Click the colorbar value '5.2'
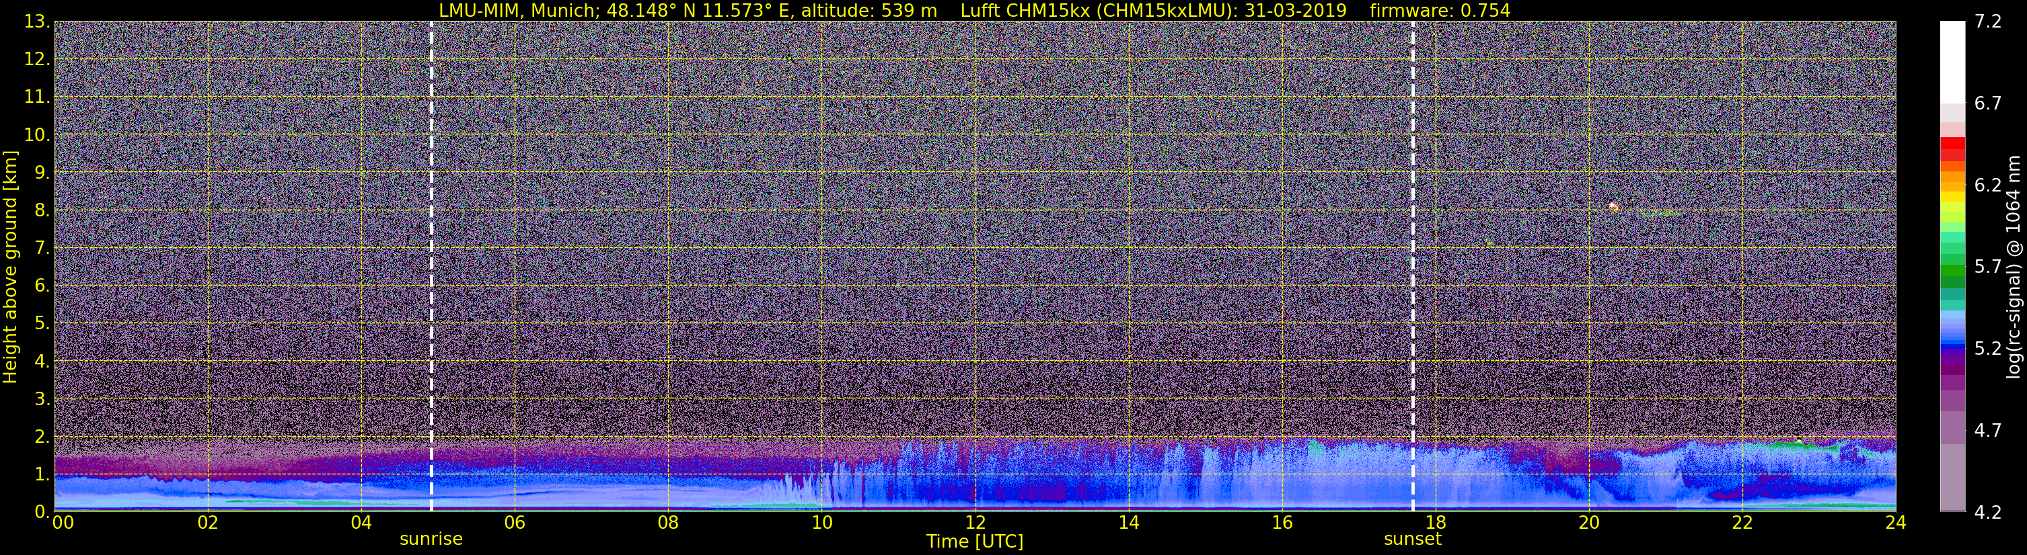2027x555 pixels. 1988,348
